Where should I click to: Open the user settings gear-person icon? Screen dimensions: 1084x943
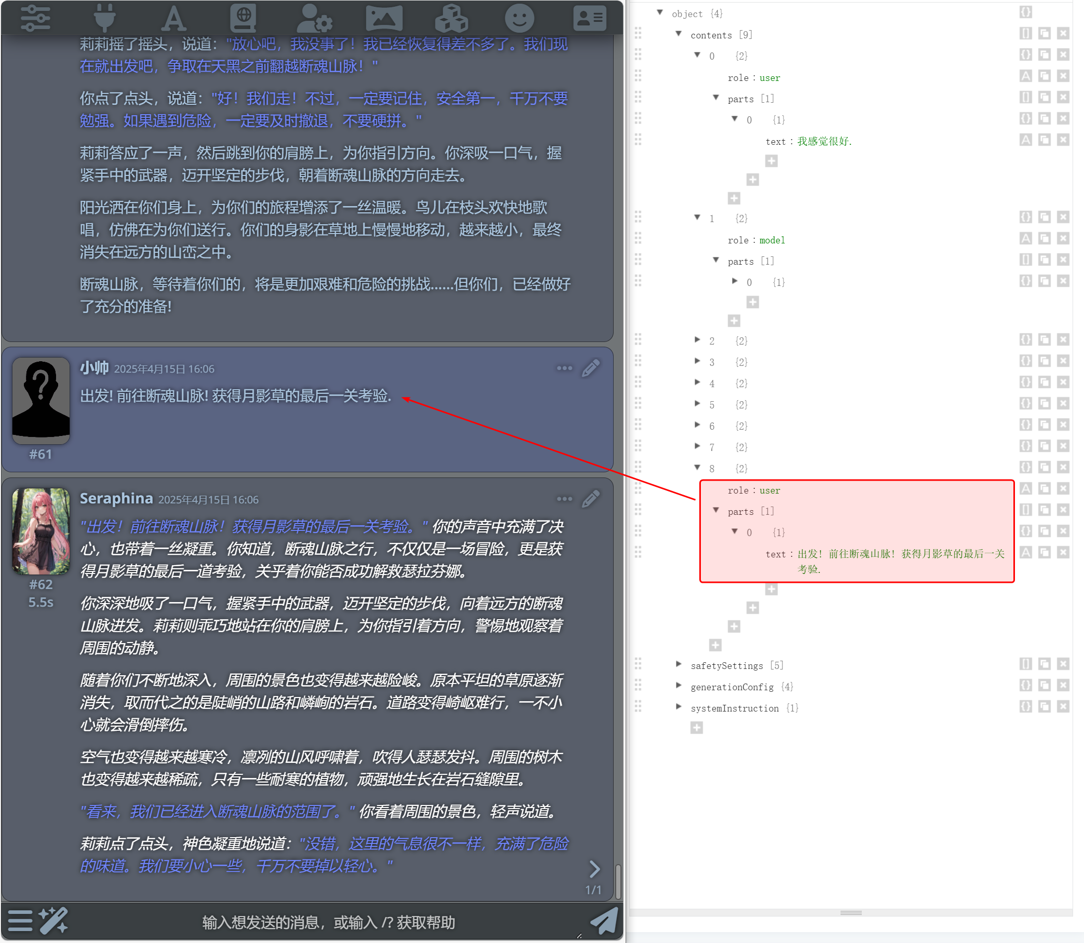click(x=314, y=18)
